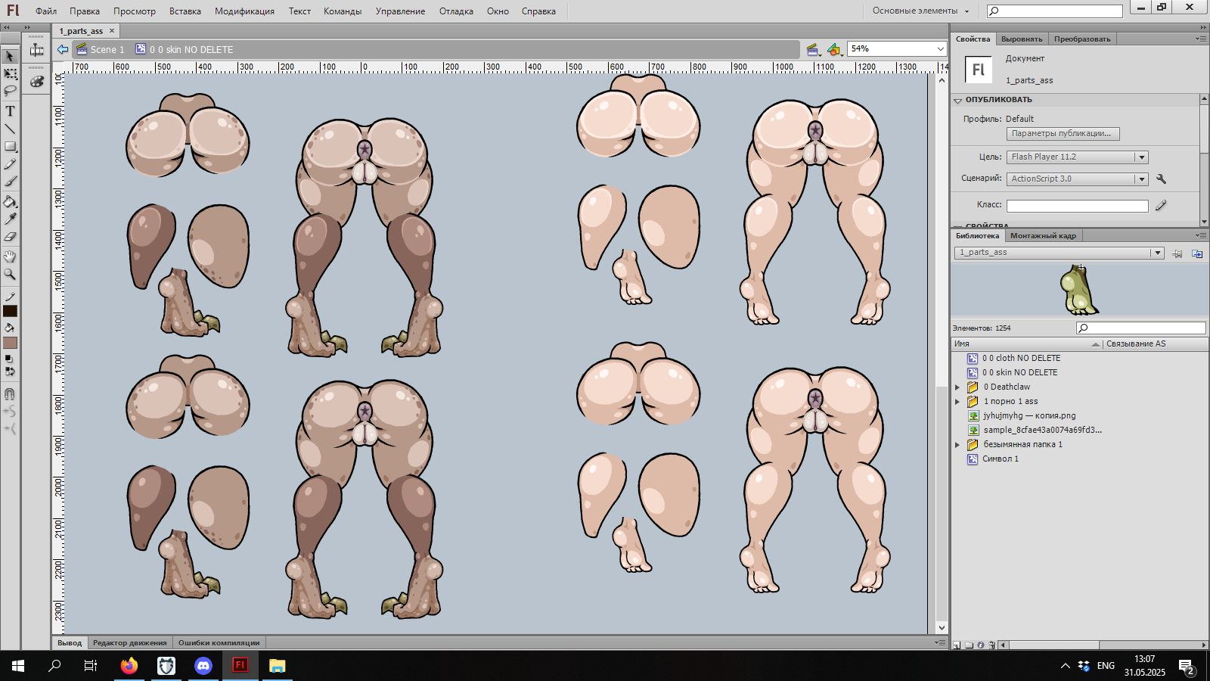Open the Edit Scene clapperboard menu
Screen dimensions: 1210x681
[x=814, y=49]
